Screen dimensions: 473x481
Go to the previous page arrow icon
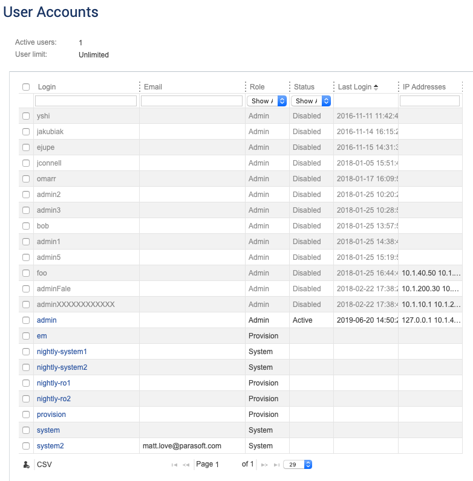click(x=186, y=465)
